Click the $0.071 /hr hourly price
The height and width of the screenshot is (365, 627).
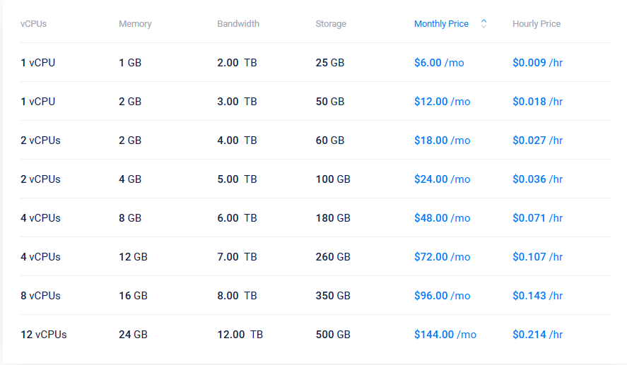click(537, 218)
